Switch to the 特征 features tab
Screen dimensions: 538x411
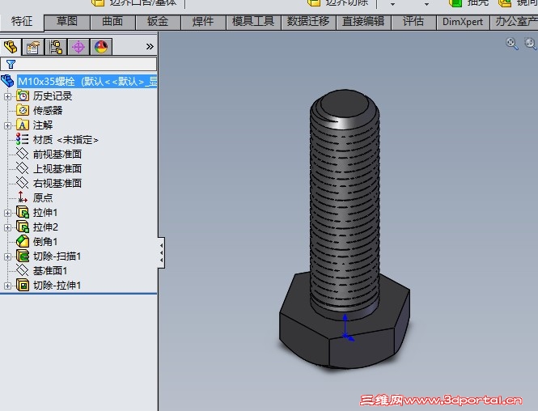22,22
